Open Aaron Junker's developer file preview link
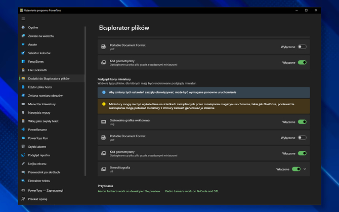 point(129,191)
